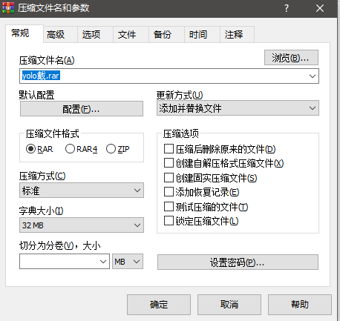
Task: Open the 注释 tab
Action: (x=234, y=34)
